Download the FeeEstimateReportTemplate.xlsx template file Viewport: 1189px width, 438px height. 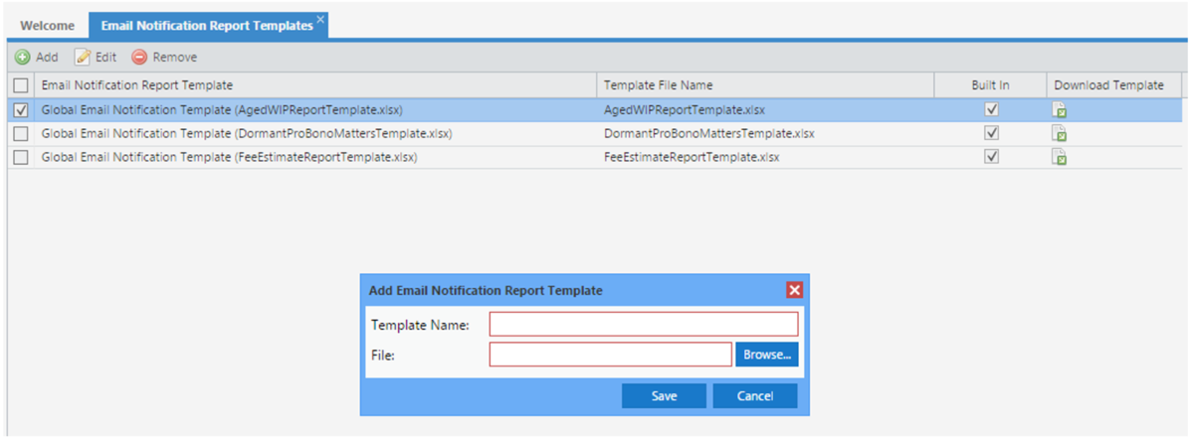[1060, 157]
